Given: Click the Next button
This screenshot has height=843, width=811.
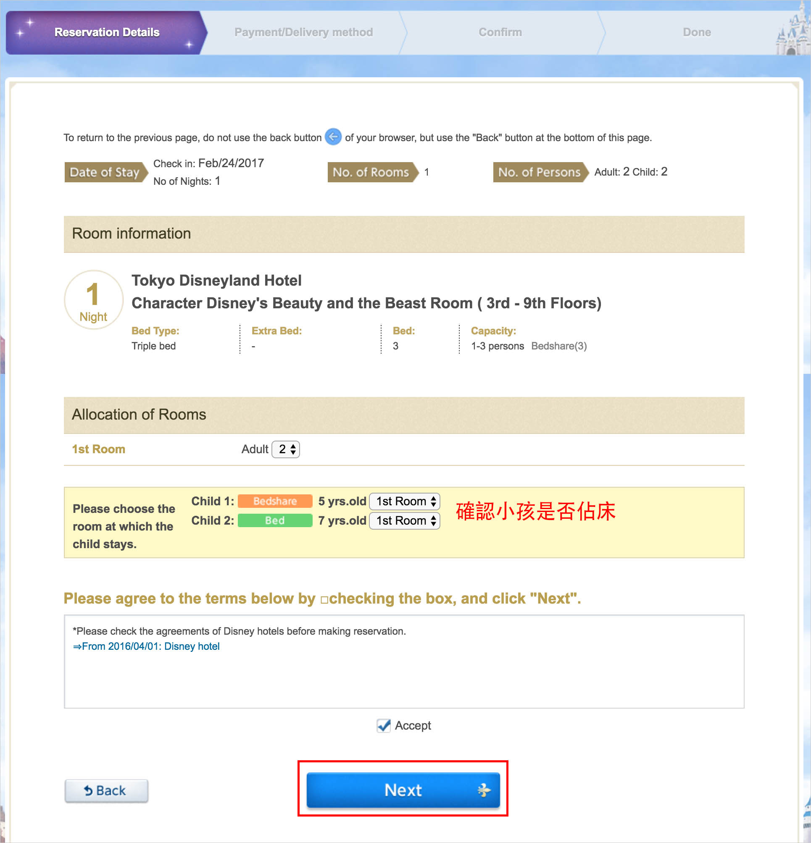Looking at the screenshot, I should coord(403,790).
